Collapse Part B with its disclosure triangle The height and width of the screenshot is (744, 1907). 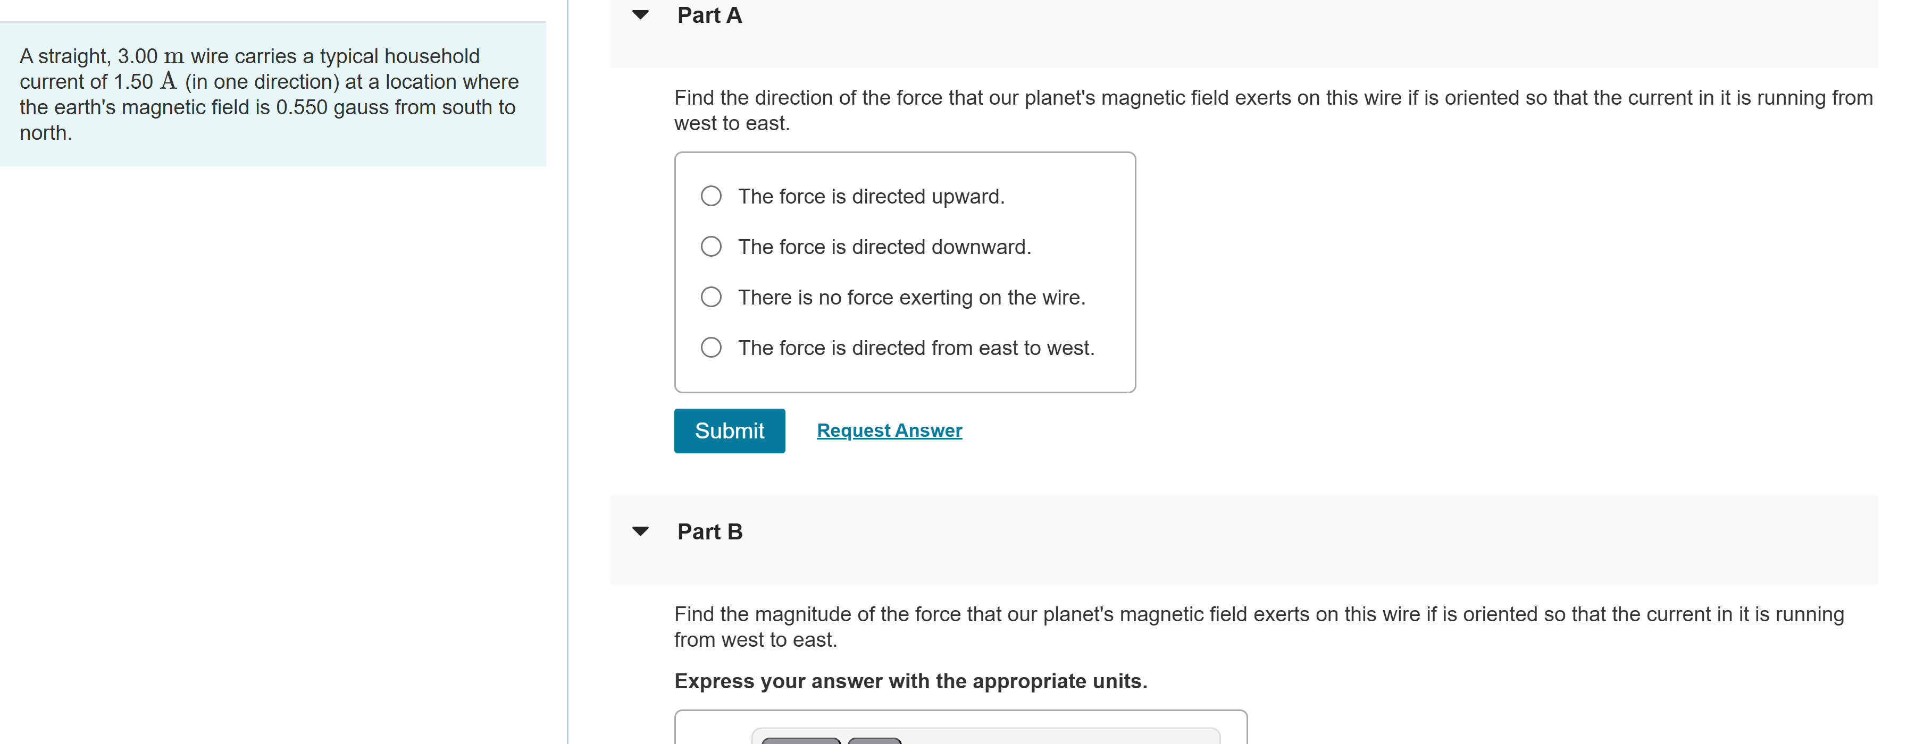pos(641,530)
